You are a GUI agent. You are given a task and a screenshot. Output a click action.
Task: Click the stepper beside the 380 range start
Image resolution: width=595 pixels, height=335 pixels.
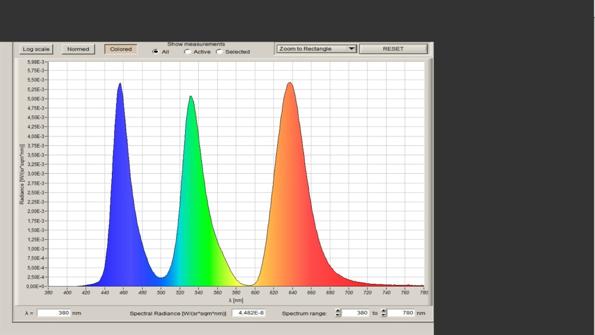tap(338, 313)
